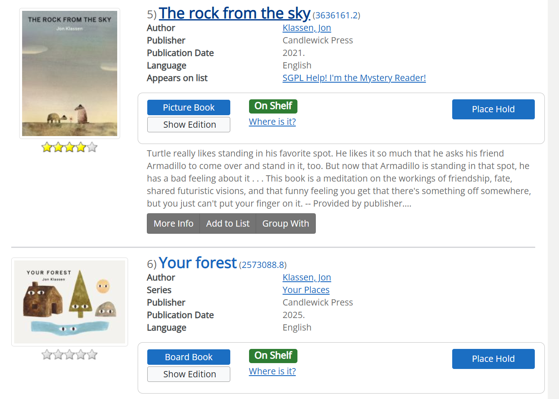The height and width of the screenshot is (399, 559).
Task: Expand Show Edition for The rock from the sky
Action: [189, 124]
